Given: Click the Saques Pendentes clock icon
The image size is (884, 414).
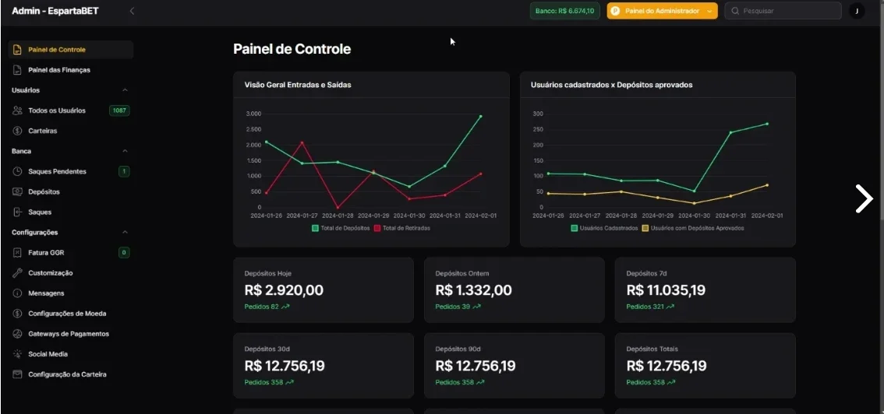Looking at the screenshot, I should (x=17, y=171).
